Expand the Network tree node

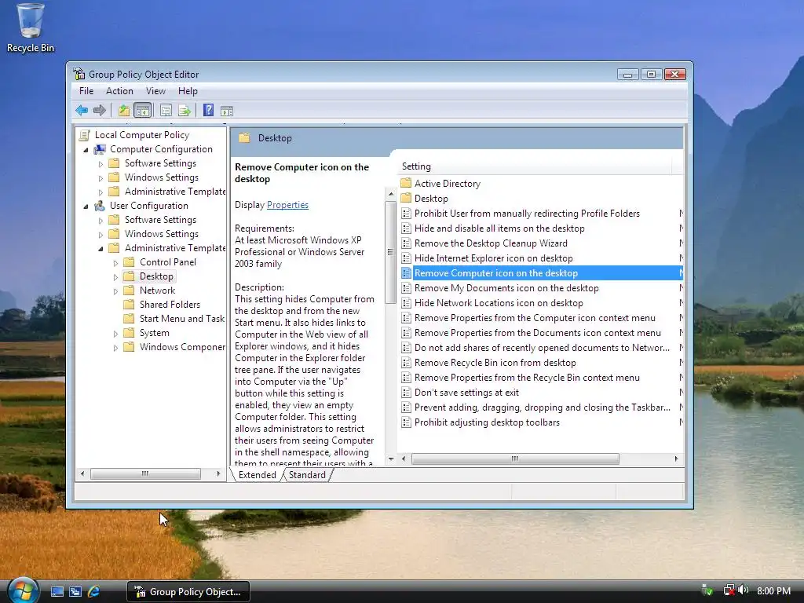pos(115,291)
